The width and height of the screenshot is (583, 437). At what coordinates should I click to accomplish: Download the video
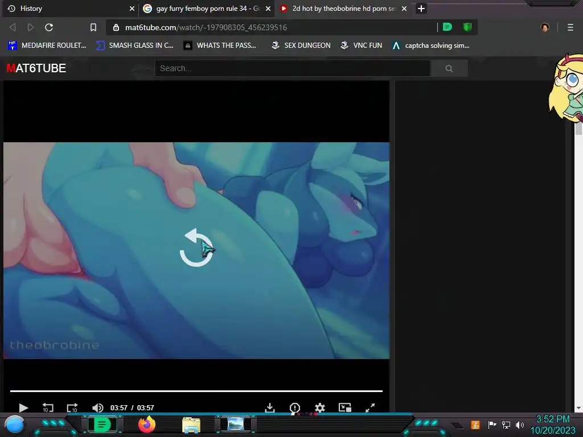coord(270,407)
